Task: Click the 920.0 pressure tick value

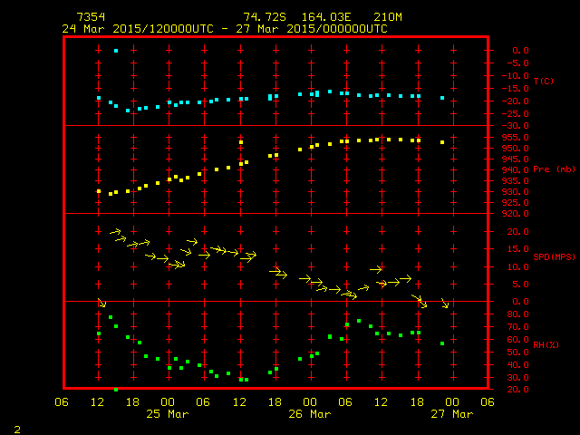Action: (x=516, y=214)
